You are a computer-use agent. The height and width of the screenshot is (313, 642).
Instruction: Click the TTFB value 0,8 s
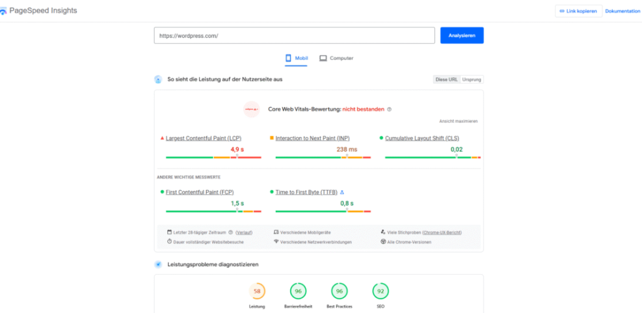click(347, 203)
